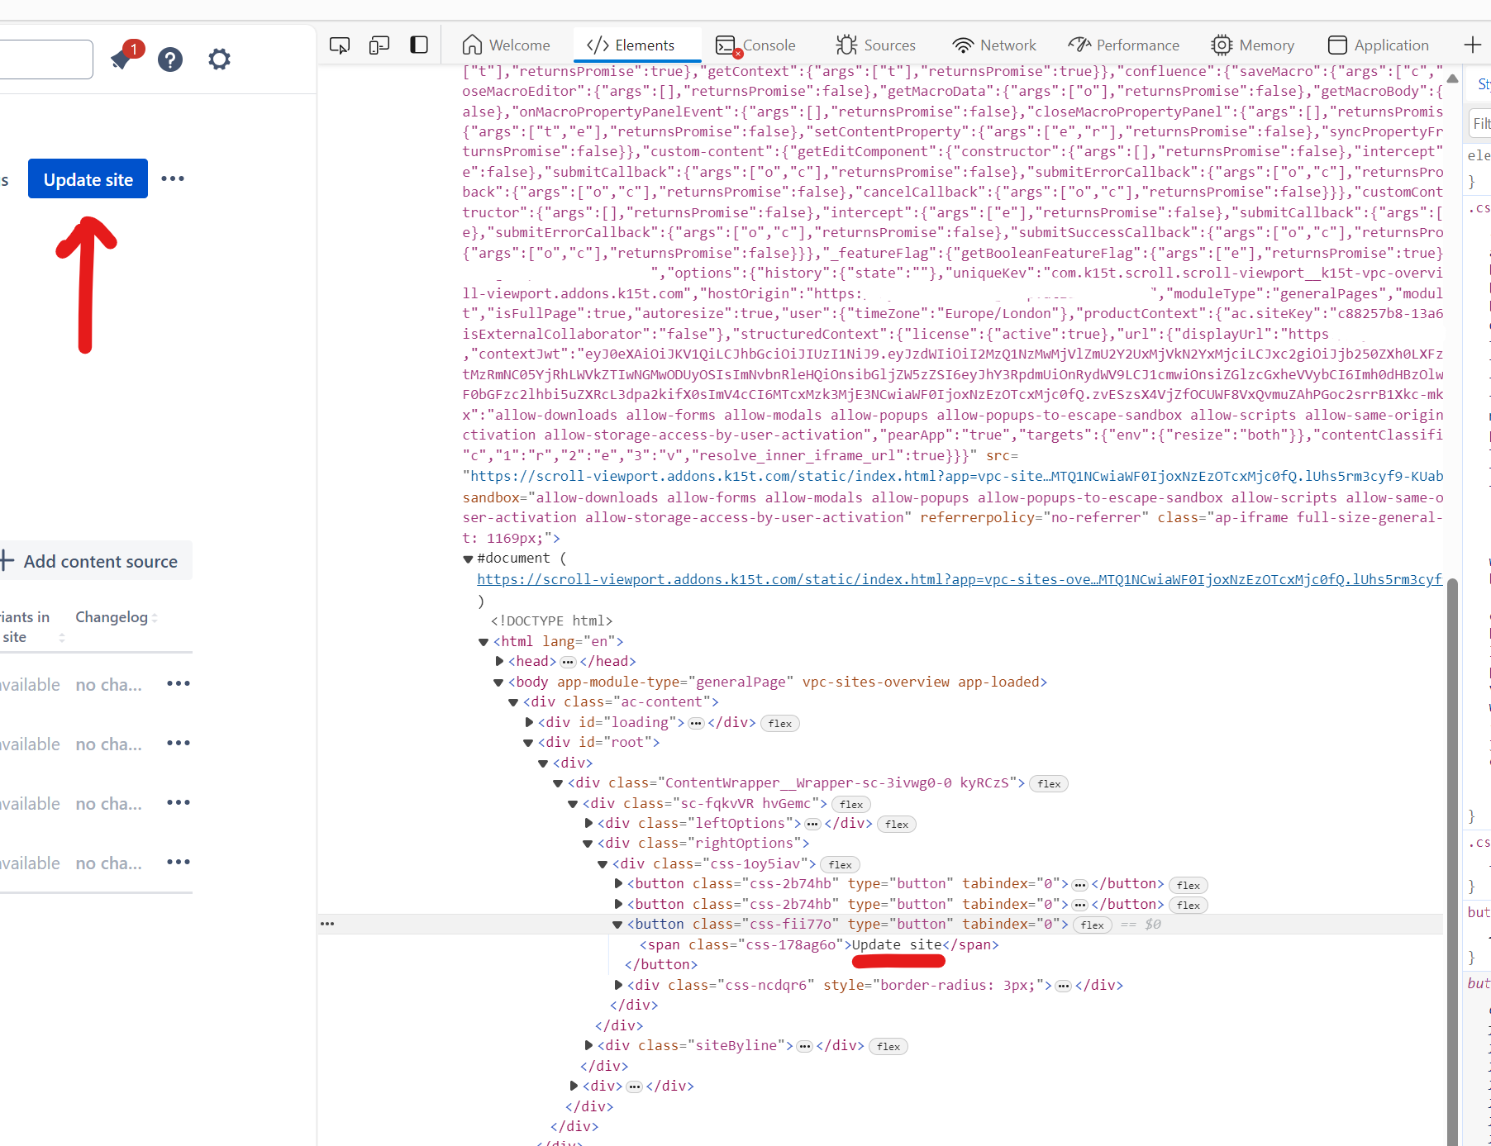The image size is (1491, 1146).
Task: Switch to the Memory tab
Action: pyautogui.click(x=1253, y=45)
